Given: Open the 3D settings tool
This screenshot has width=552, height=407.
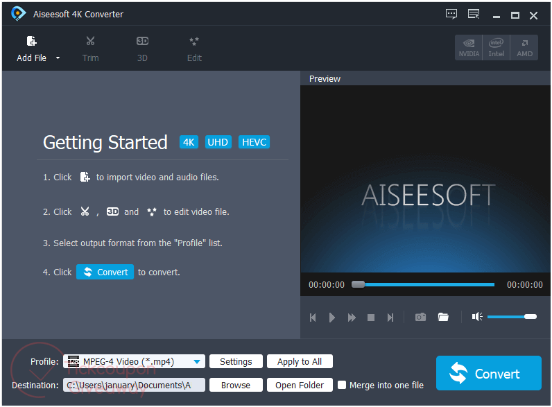Looking at the screenshot, I should point(142,49).
